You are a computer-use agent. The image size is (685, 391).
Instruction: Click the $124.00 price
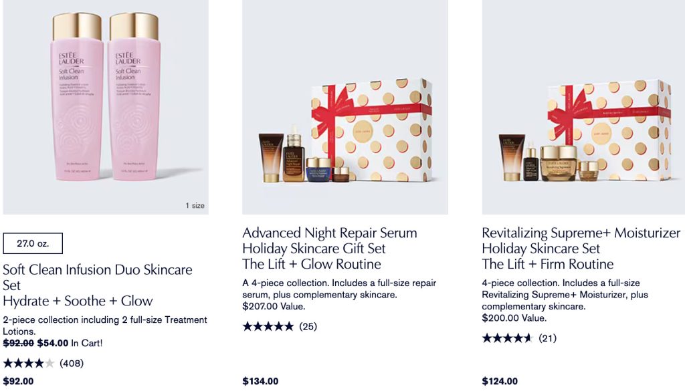(x=500, y=382)
